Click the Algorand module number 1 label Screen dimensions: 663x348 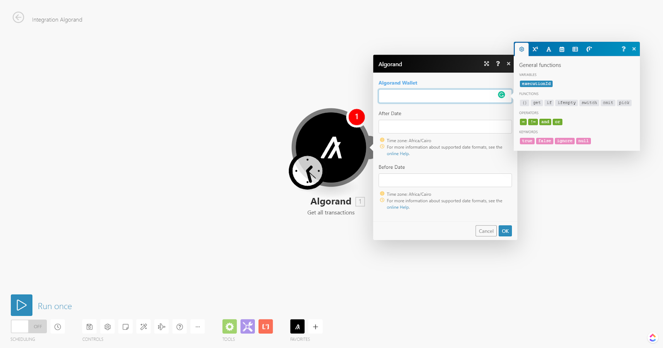[360, 202]
